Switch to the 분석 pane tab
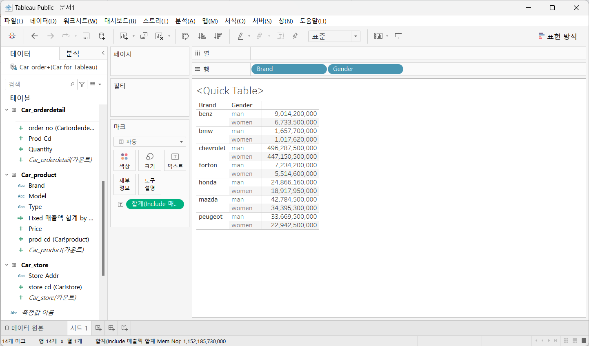The height and width of the screenshot is (346, 589). pos(73,53)
